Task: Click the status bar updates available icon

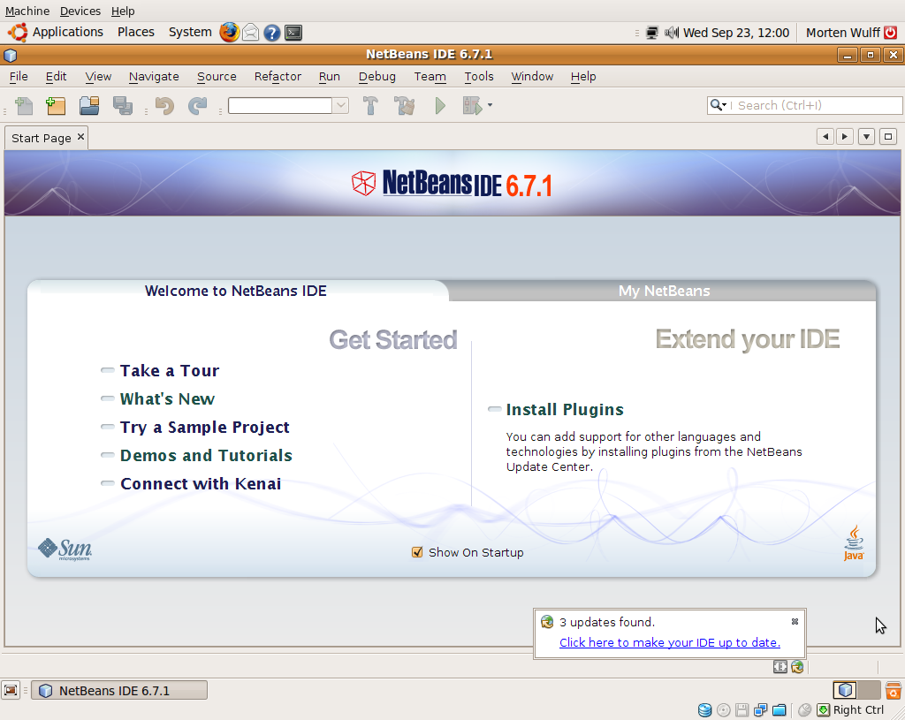Action: pyautogui.click(x=798, y=667)
